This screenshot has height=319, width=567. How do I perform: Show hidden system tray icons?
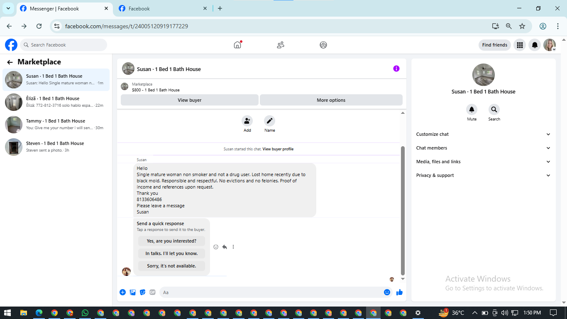474,313
